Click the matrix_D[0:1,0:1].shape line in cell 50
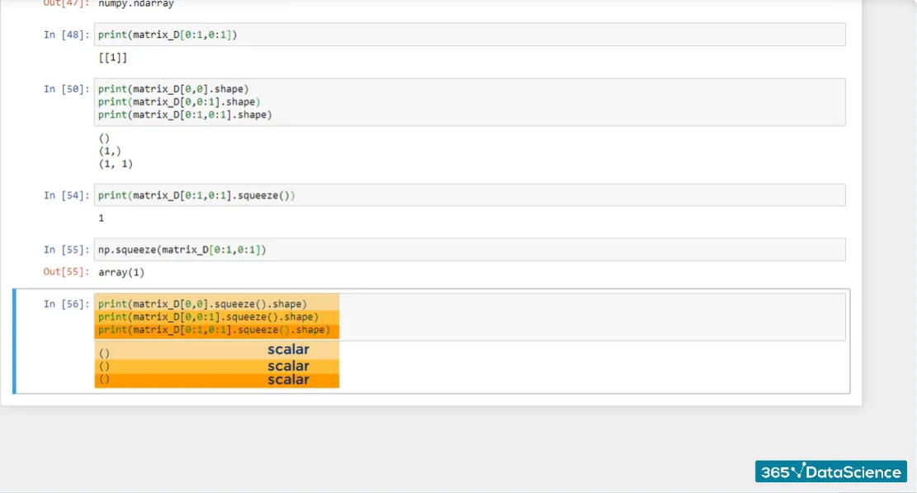This screenshot has width=917, height=493. pos(185,115)
